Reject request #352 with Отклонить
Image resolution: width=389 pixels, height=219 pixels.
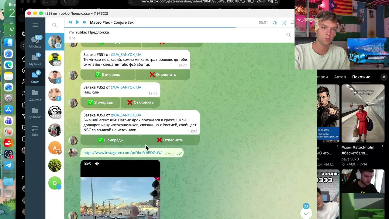[x=140, y=102]
